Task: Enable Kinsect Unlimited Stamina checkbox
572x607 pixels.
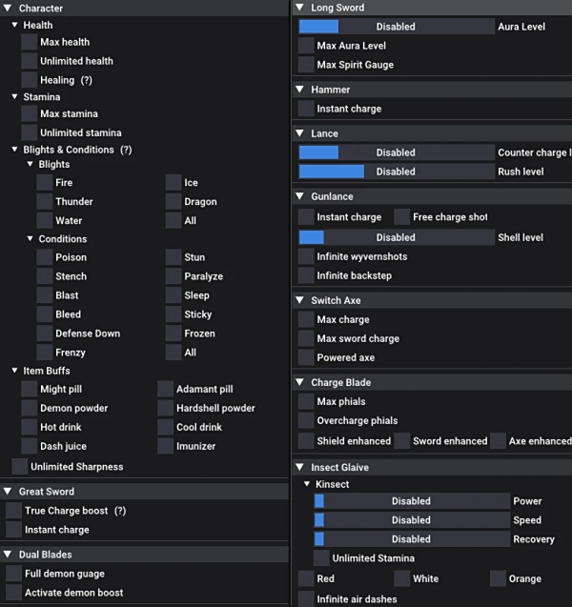Action: click(x=321, y=557)
